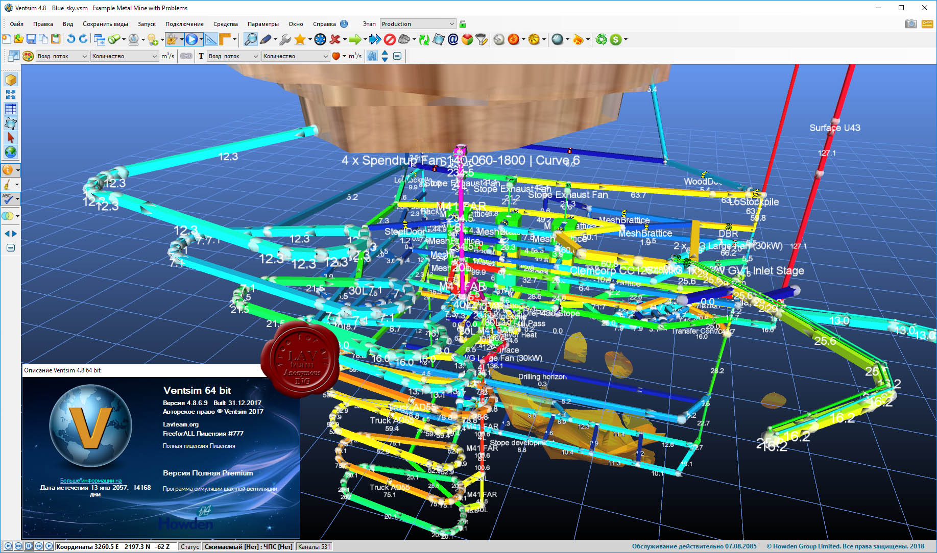The image size is (937, 553).
Task: Click the green flashlight icon
Action: (114, 39)
